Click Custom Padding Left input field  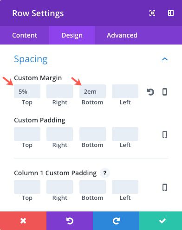(125, 134)
